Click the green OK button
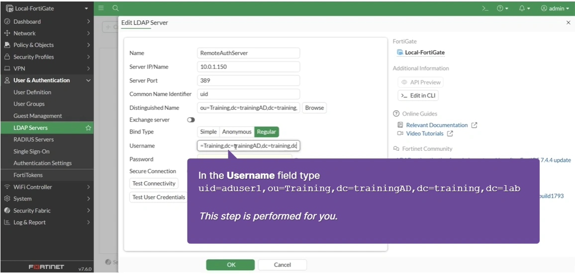 230,265
